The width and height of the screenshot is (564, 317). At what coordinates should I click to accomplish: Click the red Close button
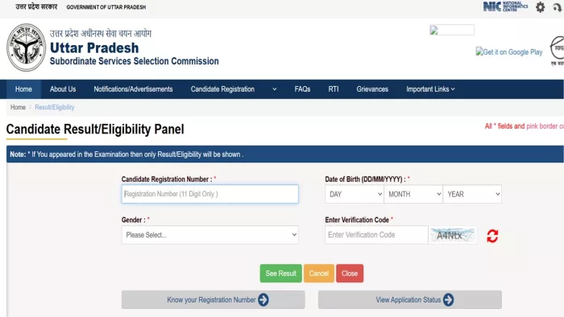pyautogui.click(x=350, y=274)
